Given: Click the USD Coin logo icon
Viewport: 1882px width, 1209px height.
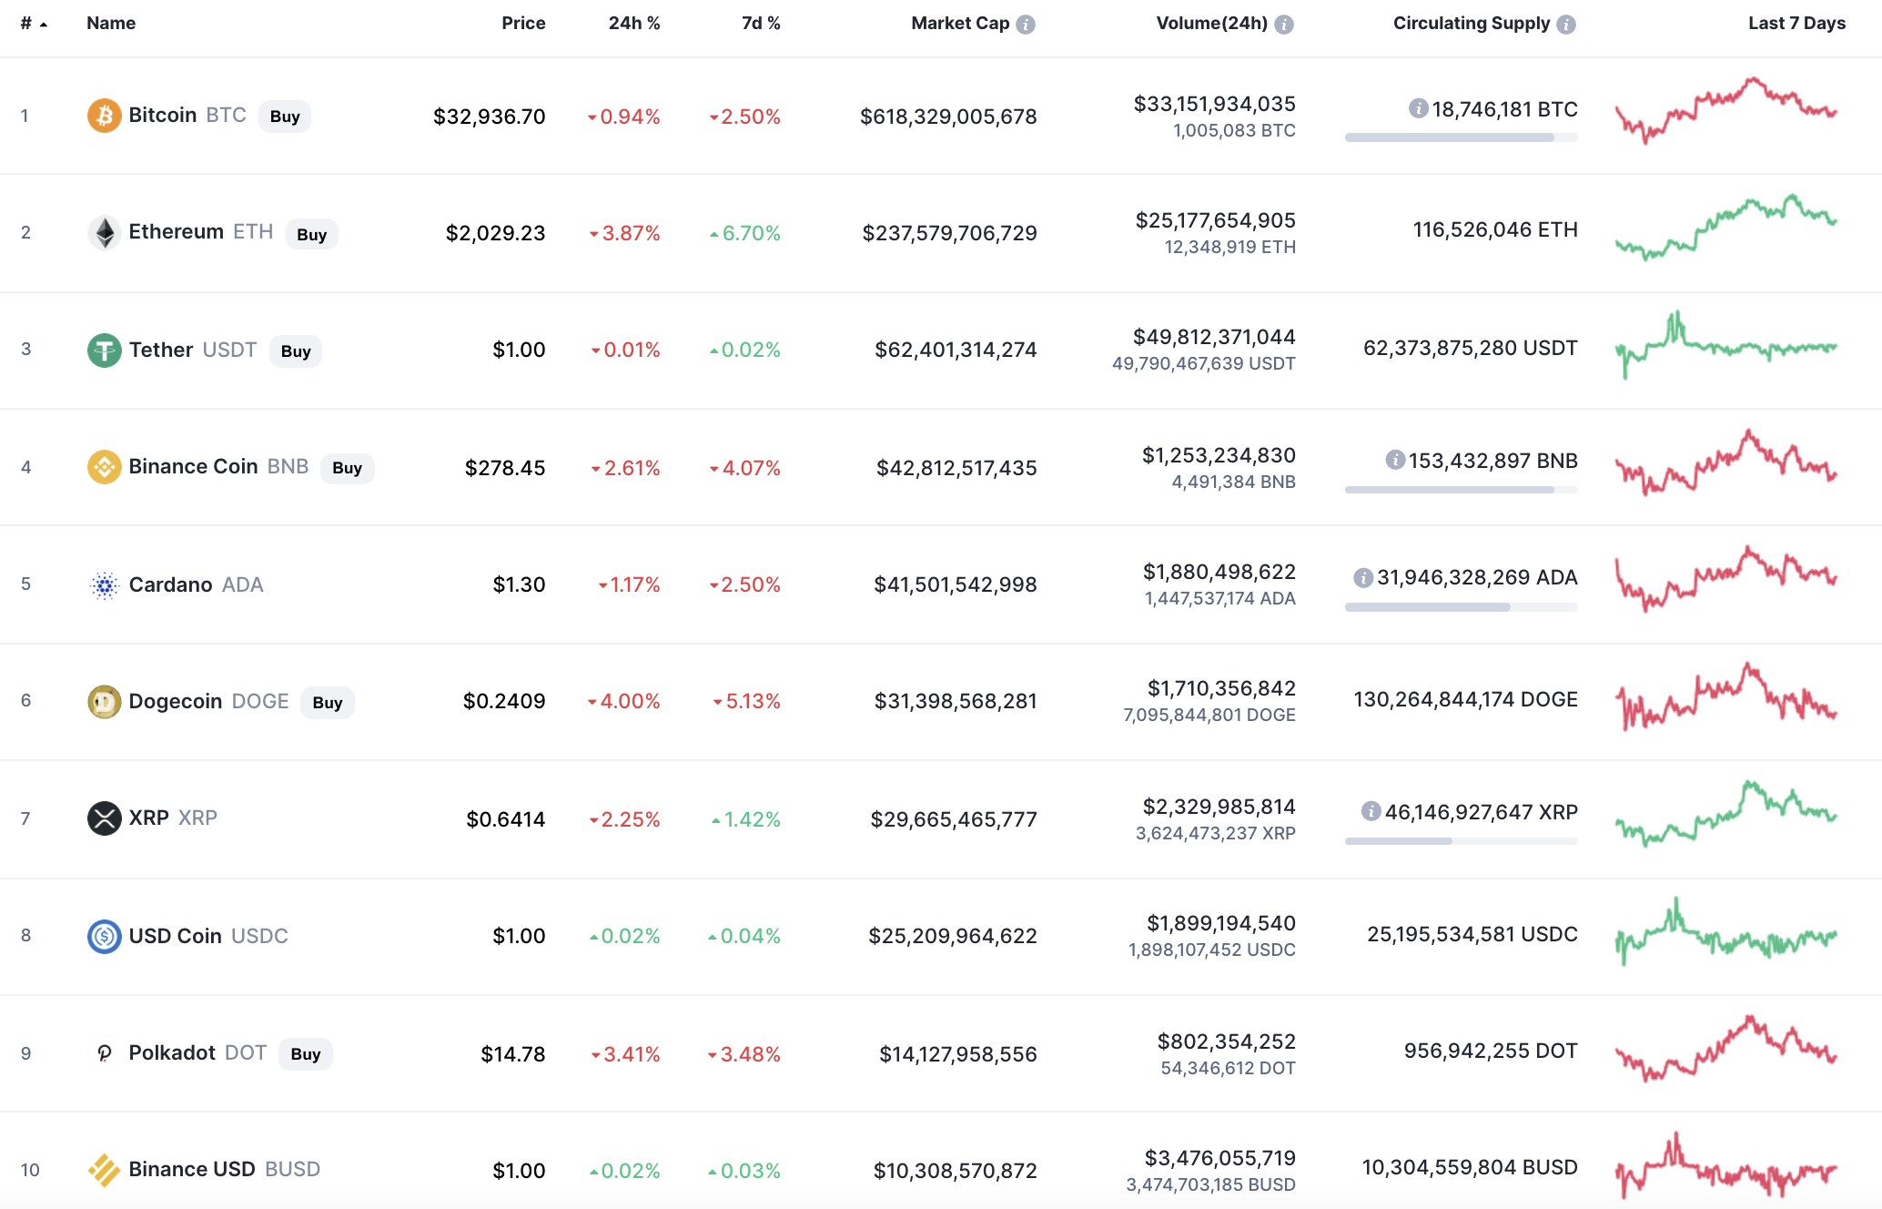Looking at the screenshot, I should click(105, 936).
